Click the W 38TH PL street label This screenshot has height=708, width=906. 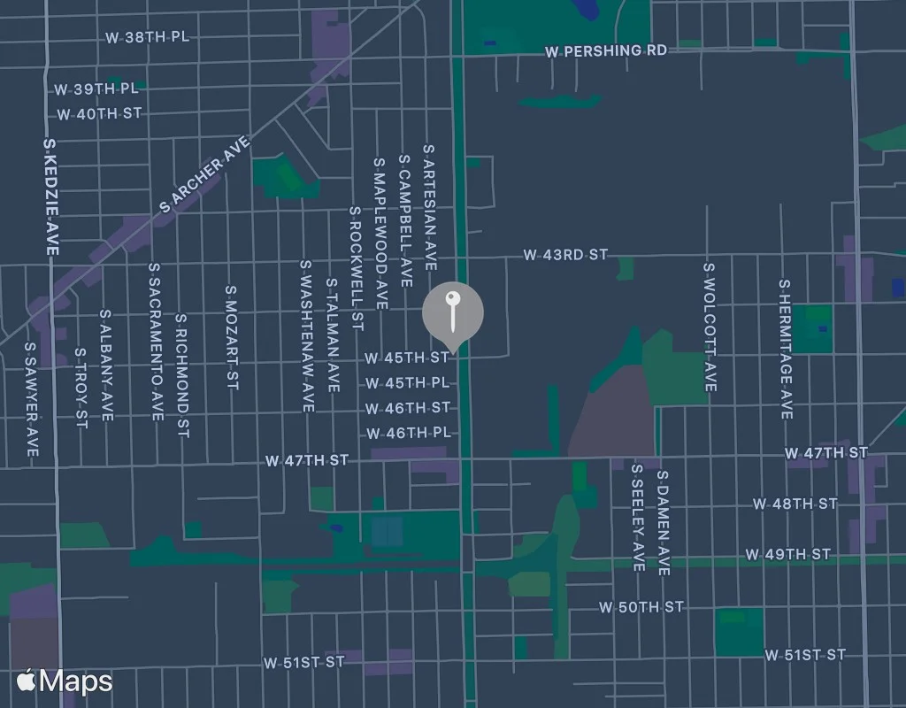[148, 37]
